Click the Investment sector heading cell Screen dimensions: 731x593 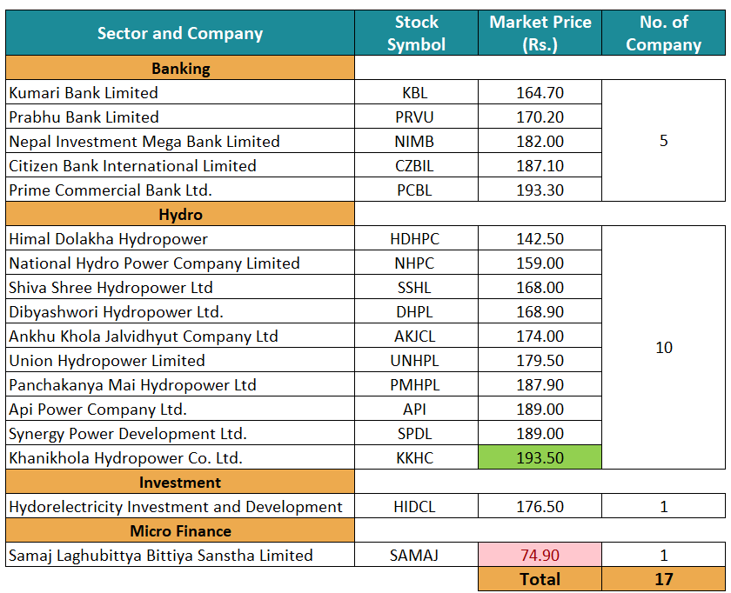point(180,482)
